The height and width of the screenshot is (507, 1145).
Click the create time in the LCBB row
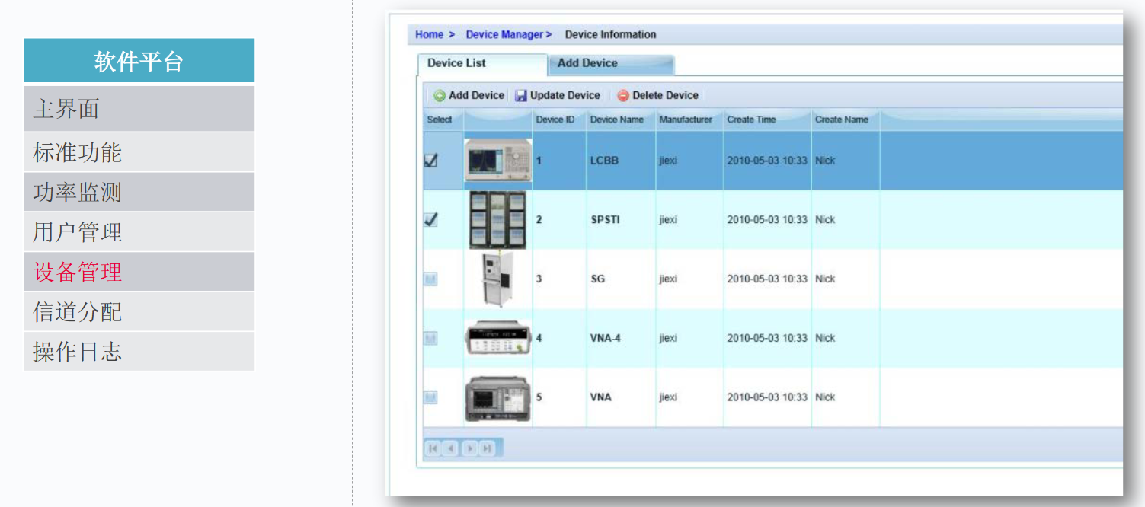pos(767,161)
